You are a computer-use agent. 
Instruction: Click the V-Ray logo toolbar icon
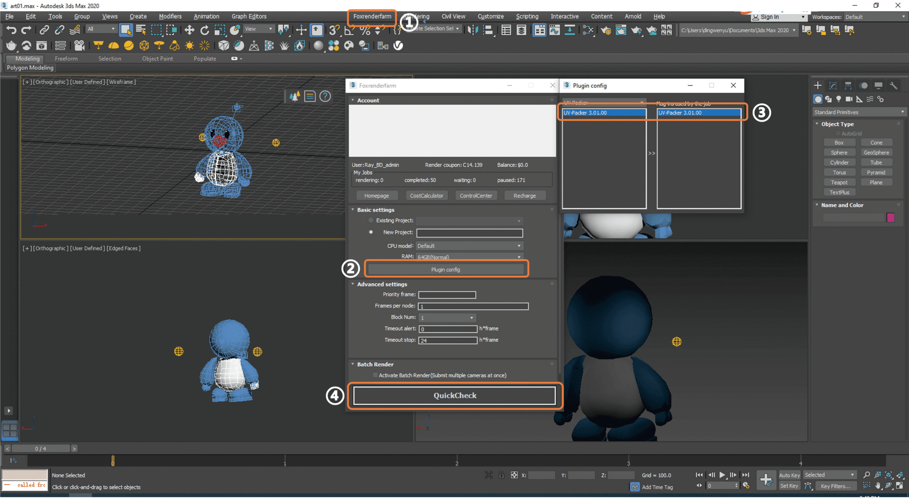398,45
